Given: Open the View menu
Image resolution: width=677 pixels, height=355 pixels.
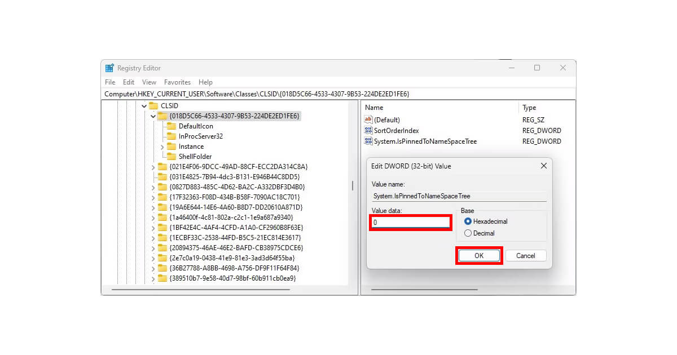Looking at the screenshot, I should 148,82.
